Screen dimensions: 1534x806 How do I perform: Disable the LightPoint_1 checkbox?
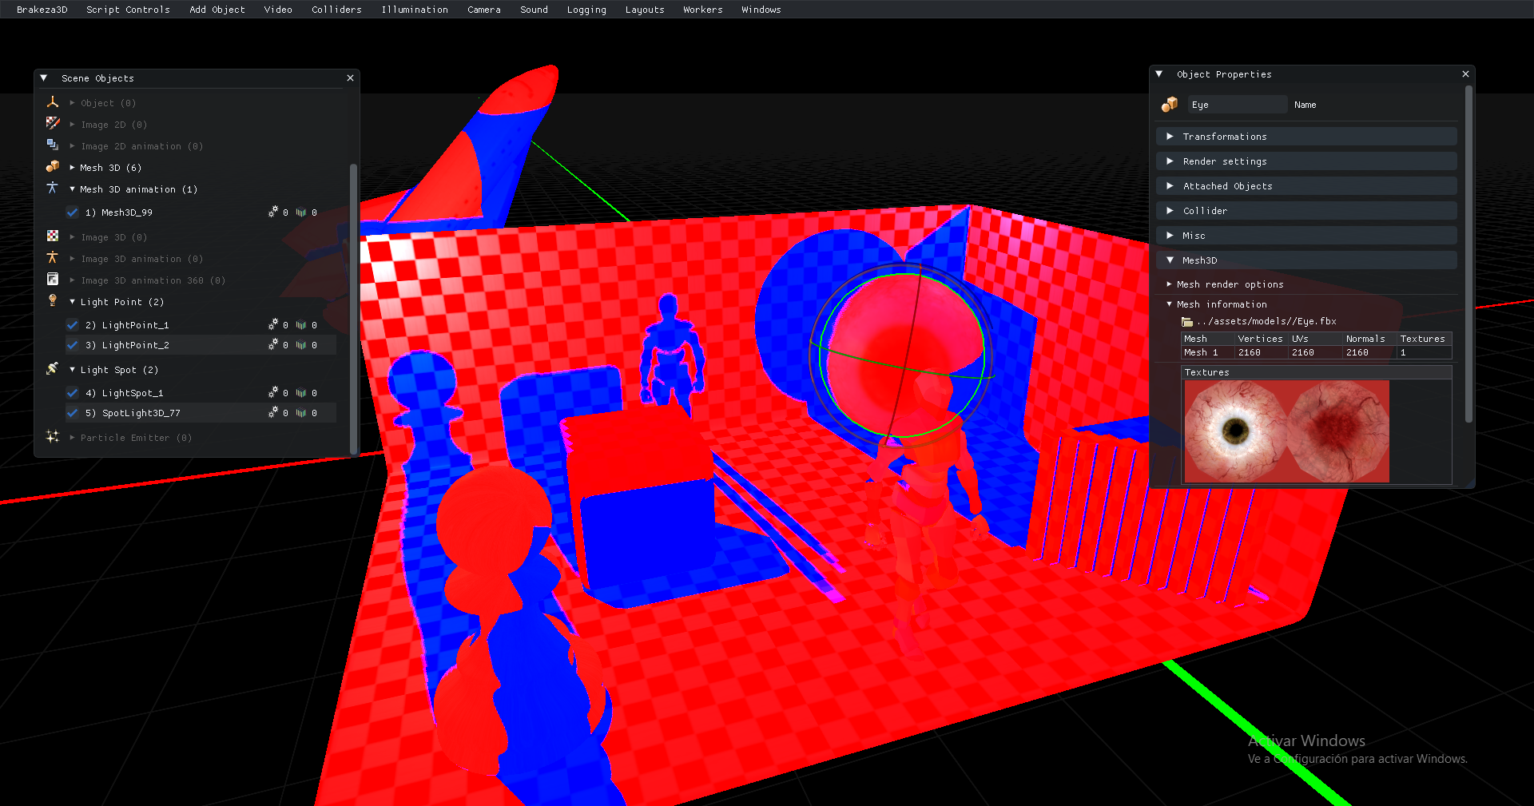point(73,325)
